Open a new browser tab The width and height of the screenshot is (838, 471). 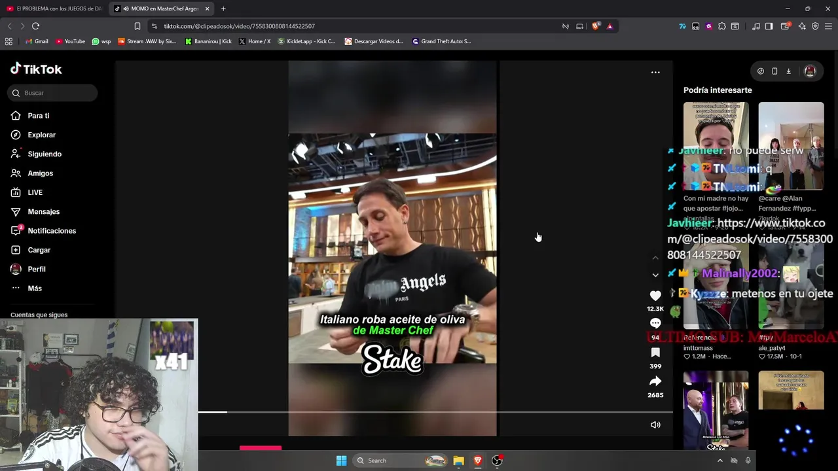pos(223,9)
